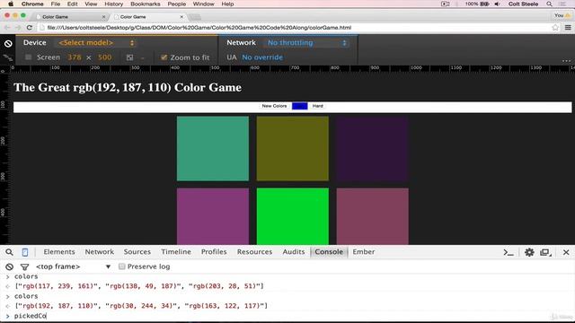Close the second Color Game tab

pyautogui.click(x=181, y=17)
